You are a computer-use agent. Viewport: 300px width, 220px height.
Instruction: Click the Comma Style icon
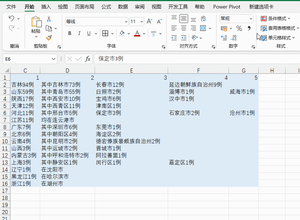pos(249,28)
